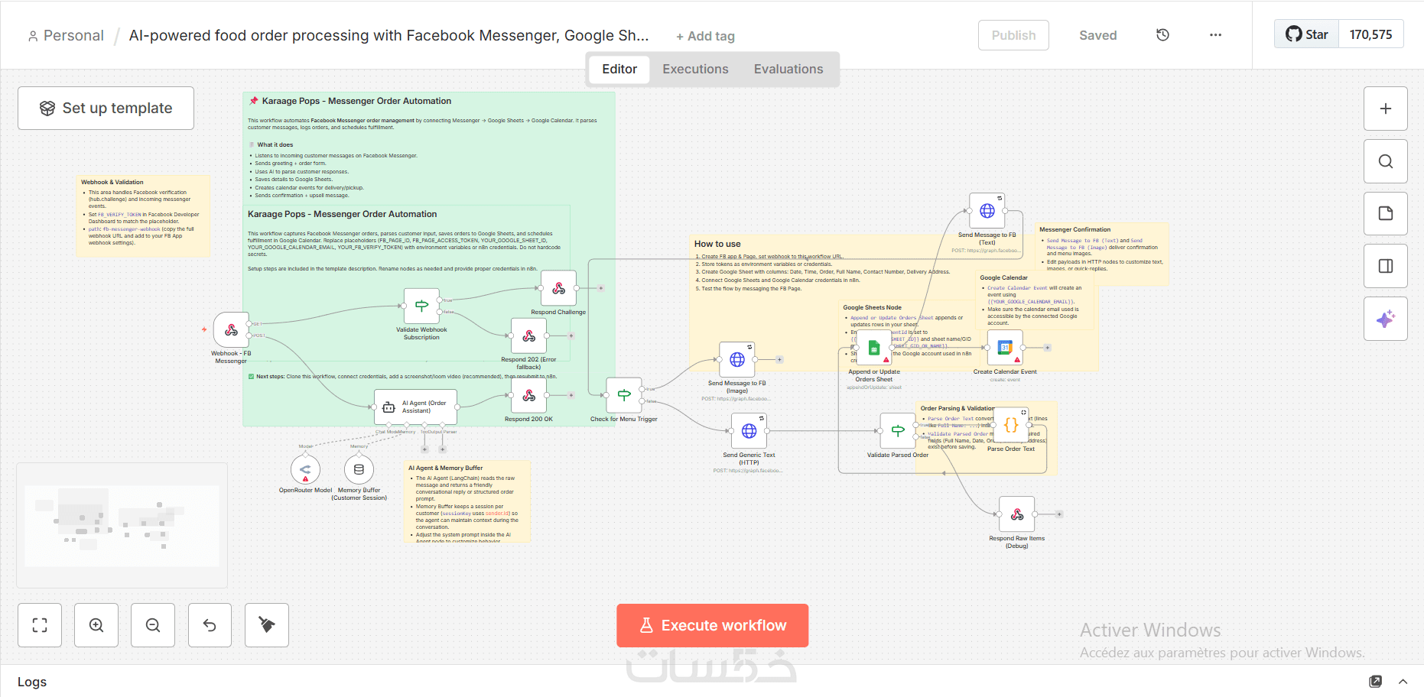The image size is (1424, 697).
Task: Select the OpenRouter Model node
Action: tap(305, 469)
